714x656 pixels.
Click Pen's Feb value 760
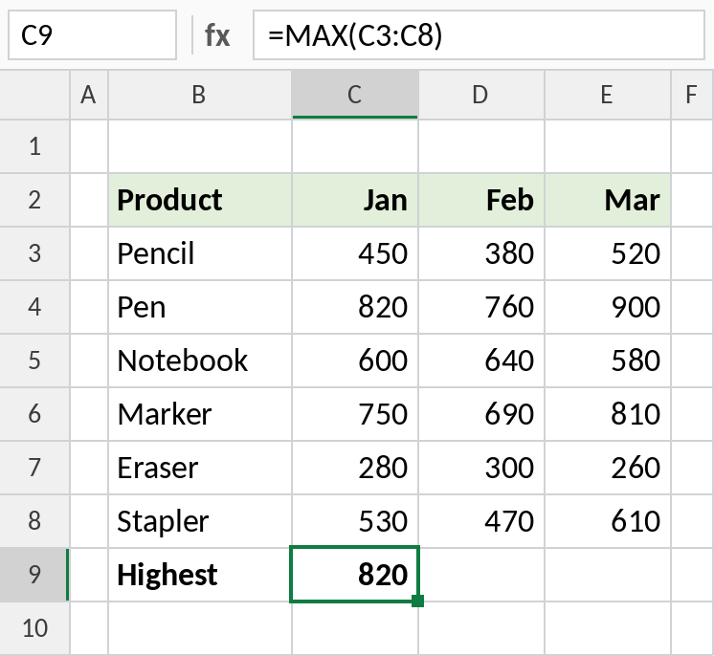[481, 307]
